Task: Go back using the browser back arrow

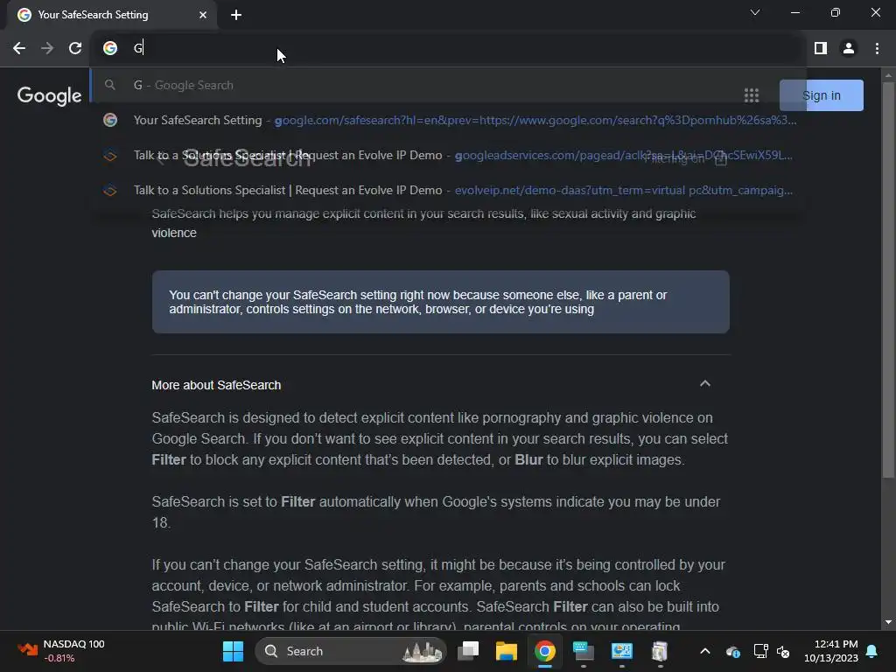Action: [x=19, y=49]
